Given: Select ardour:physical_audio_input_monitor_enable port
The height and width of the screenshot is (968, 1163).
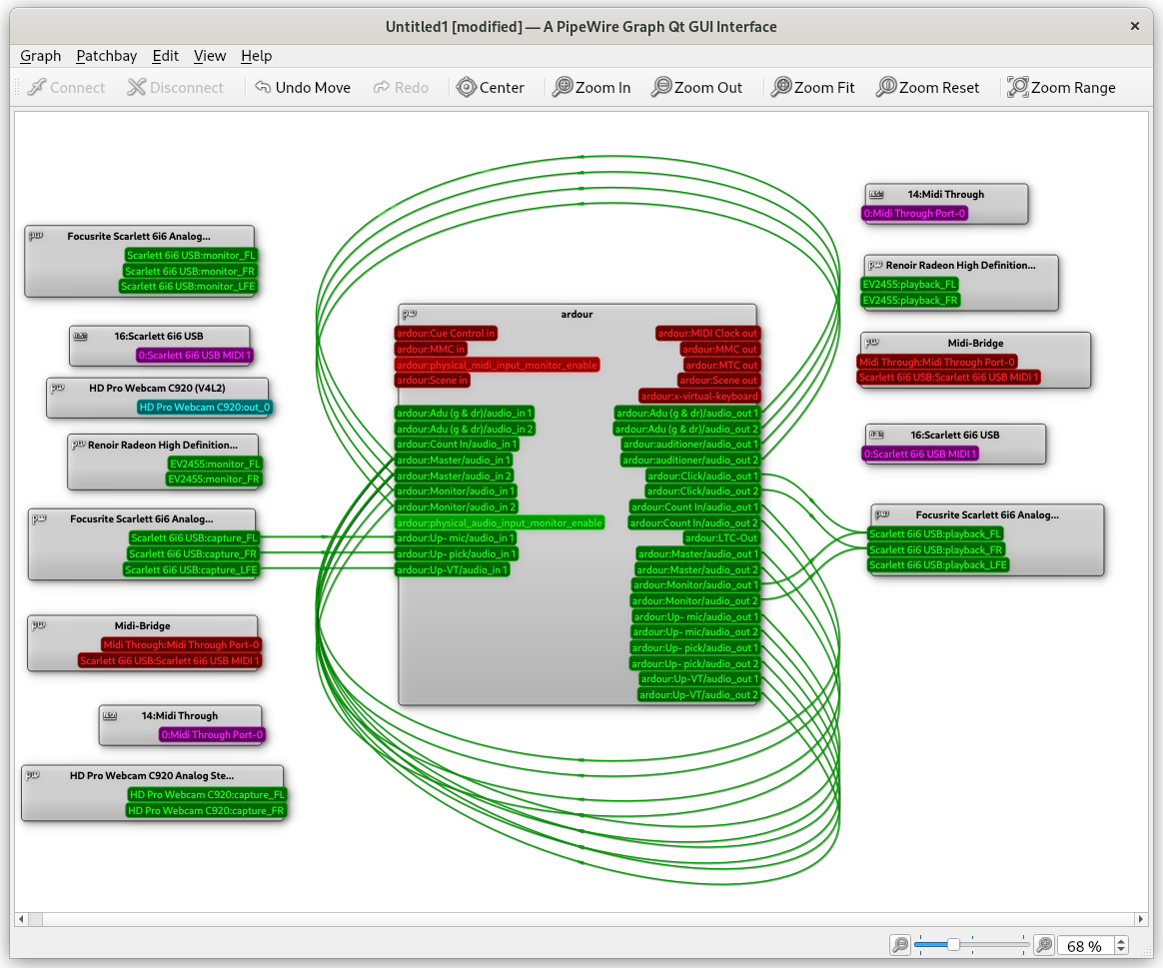Looking at the screenshot, I should (x=500, y=522).
